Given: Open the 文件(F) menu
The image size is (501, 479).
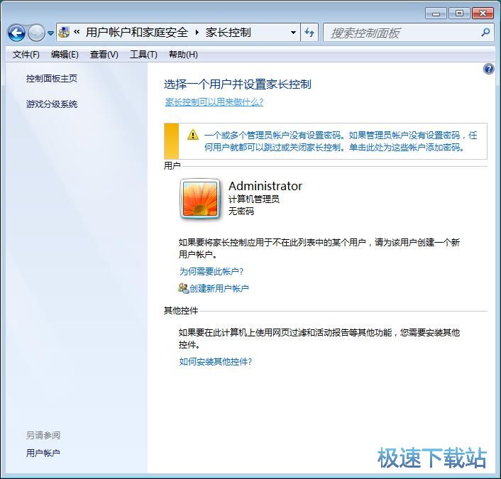Looking at the screenshot, I should 26,55.
